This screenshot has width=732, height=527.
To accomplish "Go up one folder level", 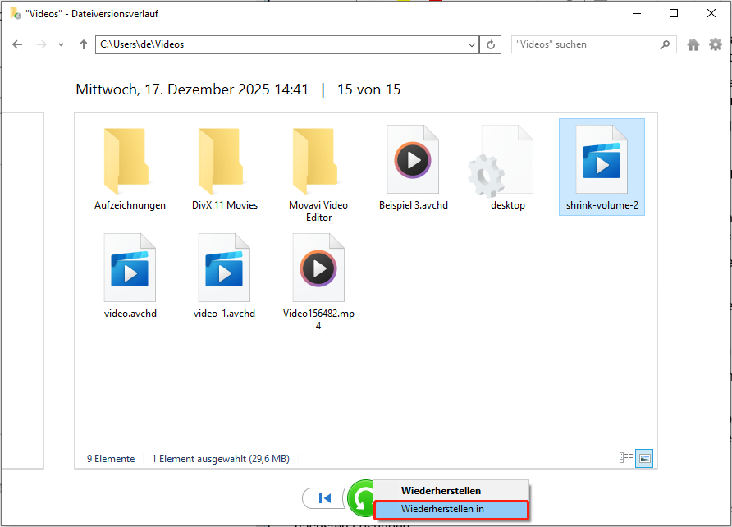I will [x=83, y=45].
